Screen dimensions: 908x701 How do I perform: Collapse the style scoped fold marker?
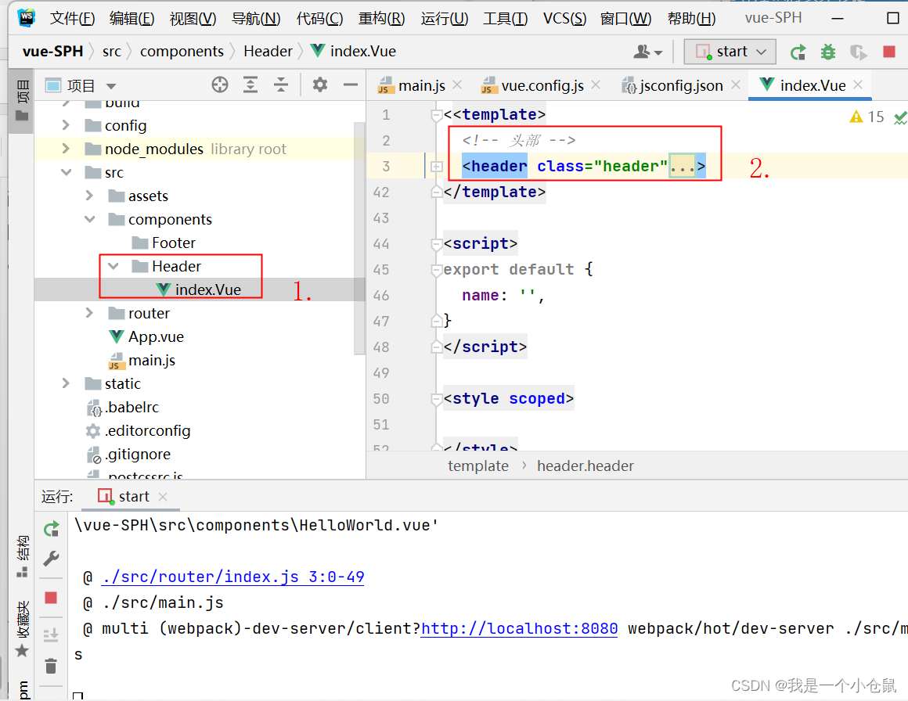coord(437,399)
